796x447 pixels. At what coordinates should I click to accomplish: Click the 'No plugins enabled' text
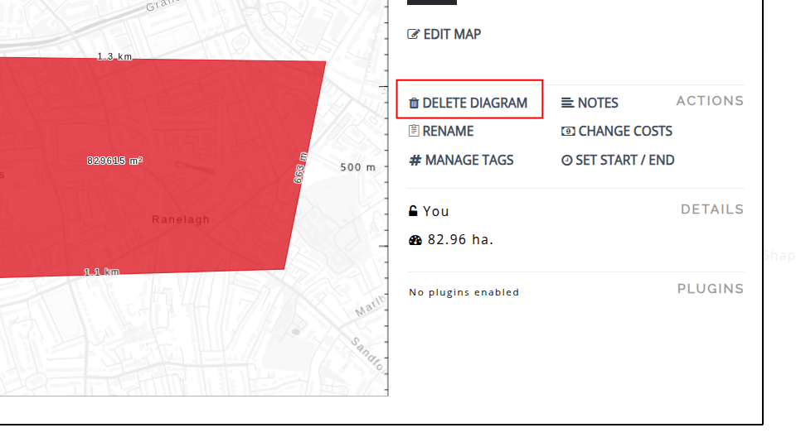click(x=464, y=292)
